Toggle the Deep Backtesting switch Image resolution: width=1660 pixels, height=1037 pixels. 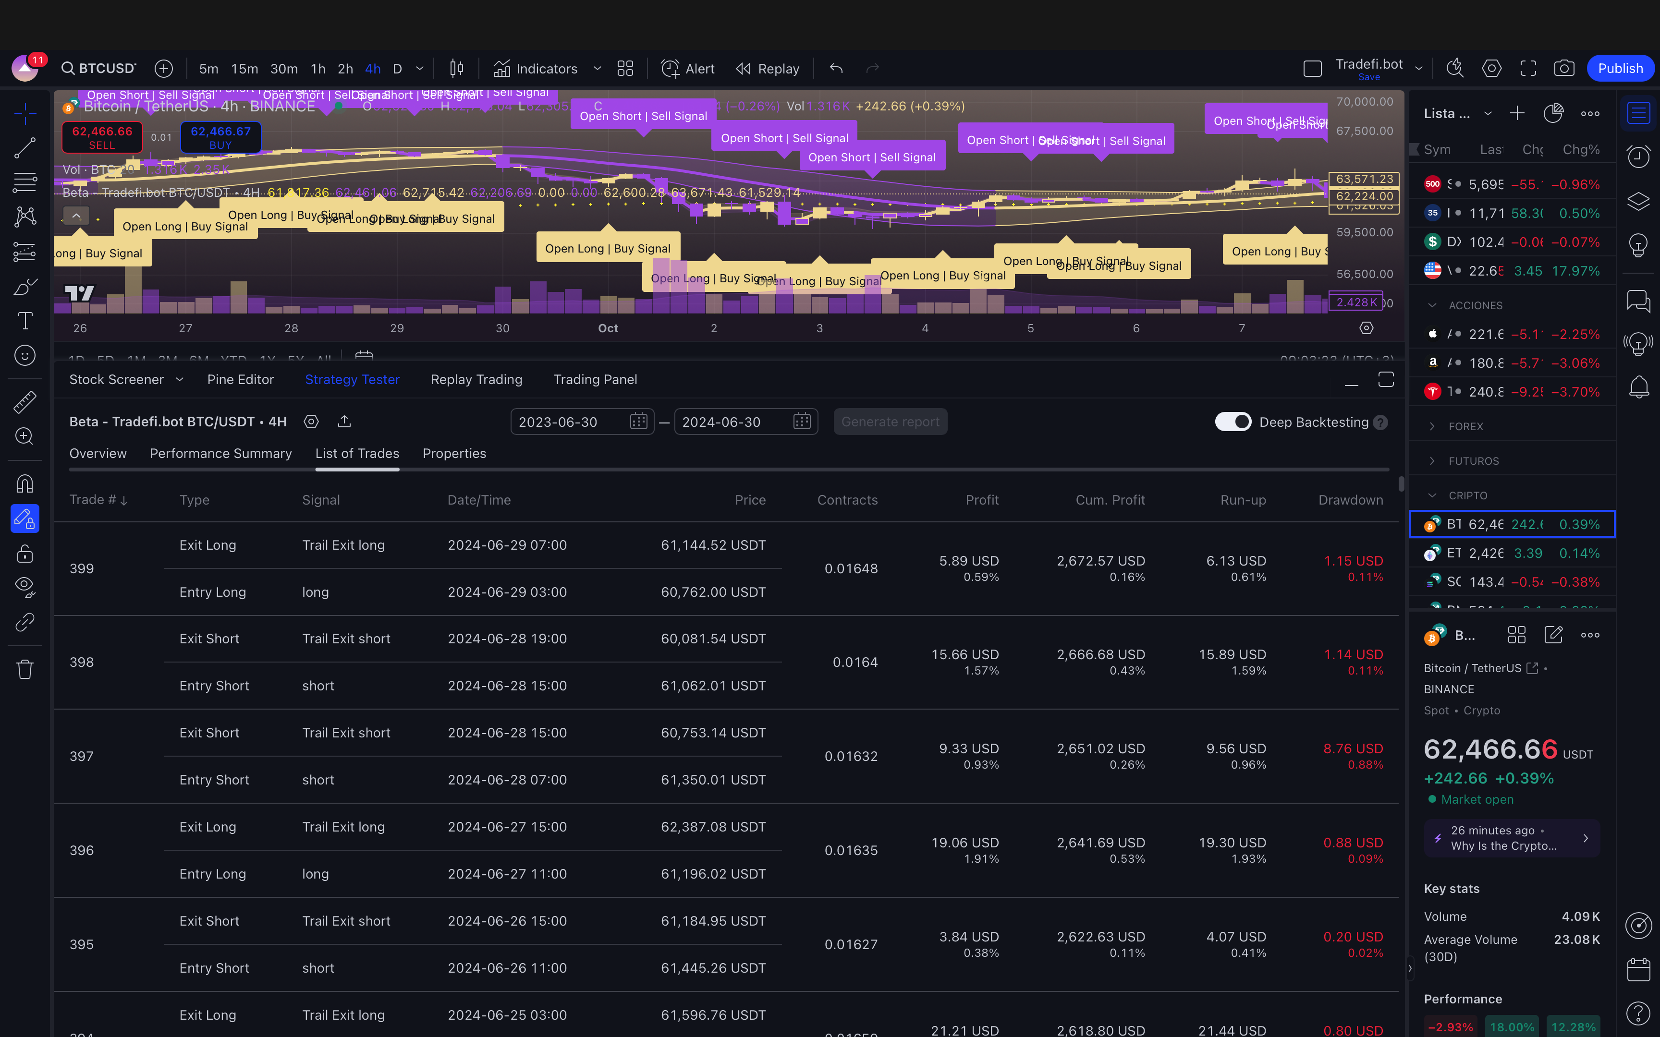pos(1233,422)
